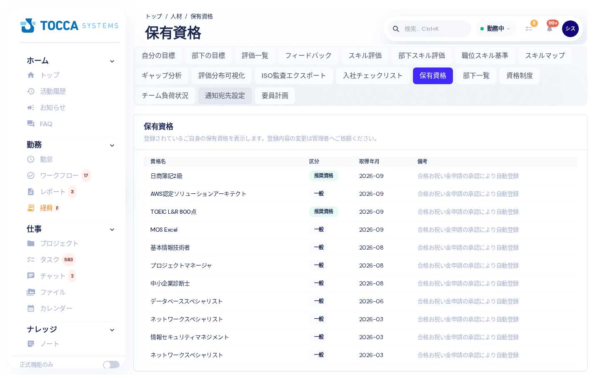Click the お知らせ megaphone icon
Image resolution: width=600 pixels, height=375 pixels.
coord(31,107)
